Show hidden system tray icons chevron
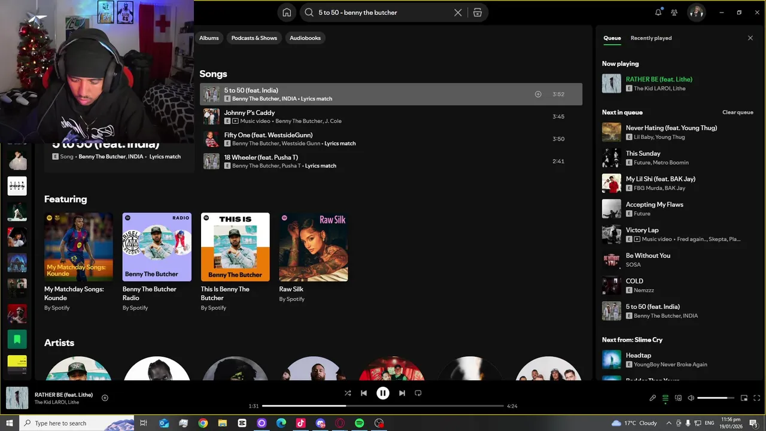 coord(669,423)
